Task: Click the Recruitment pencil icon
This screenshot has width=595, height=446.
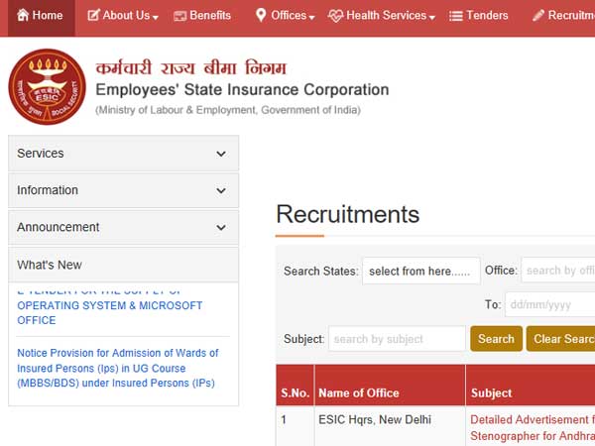Action: click(538, 16)
